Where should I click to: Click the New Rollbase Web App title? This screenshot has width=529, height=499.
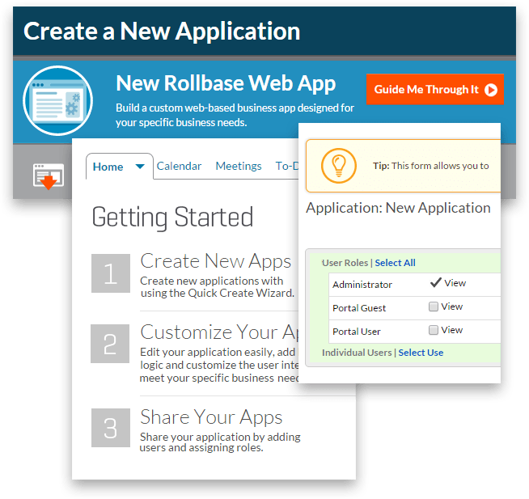click(226, 83)
